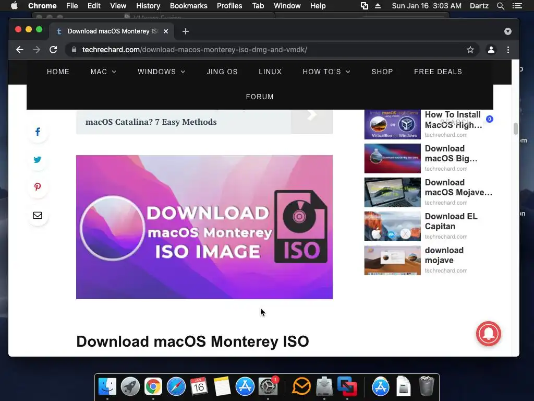
Task: Open the macOS Catalina 7 Easy Methods article
Action: 151,122
